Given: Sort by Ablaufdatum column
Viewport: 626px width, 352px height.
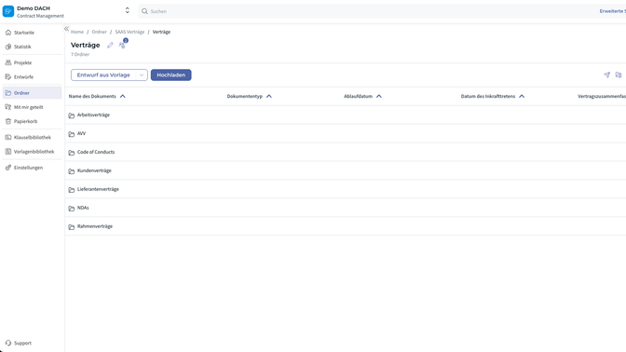Looking at the screenshot, I should [x=363, y=96].
